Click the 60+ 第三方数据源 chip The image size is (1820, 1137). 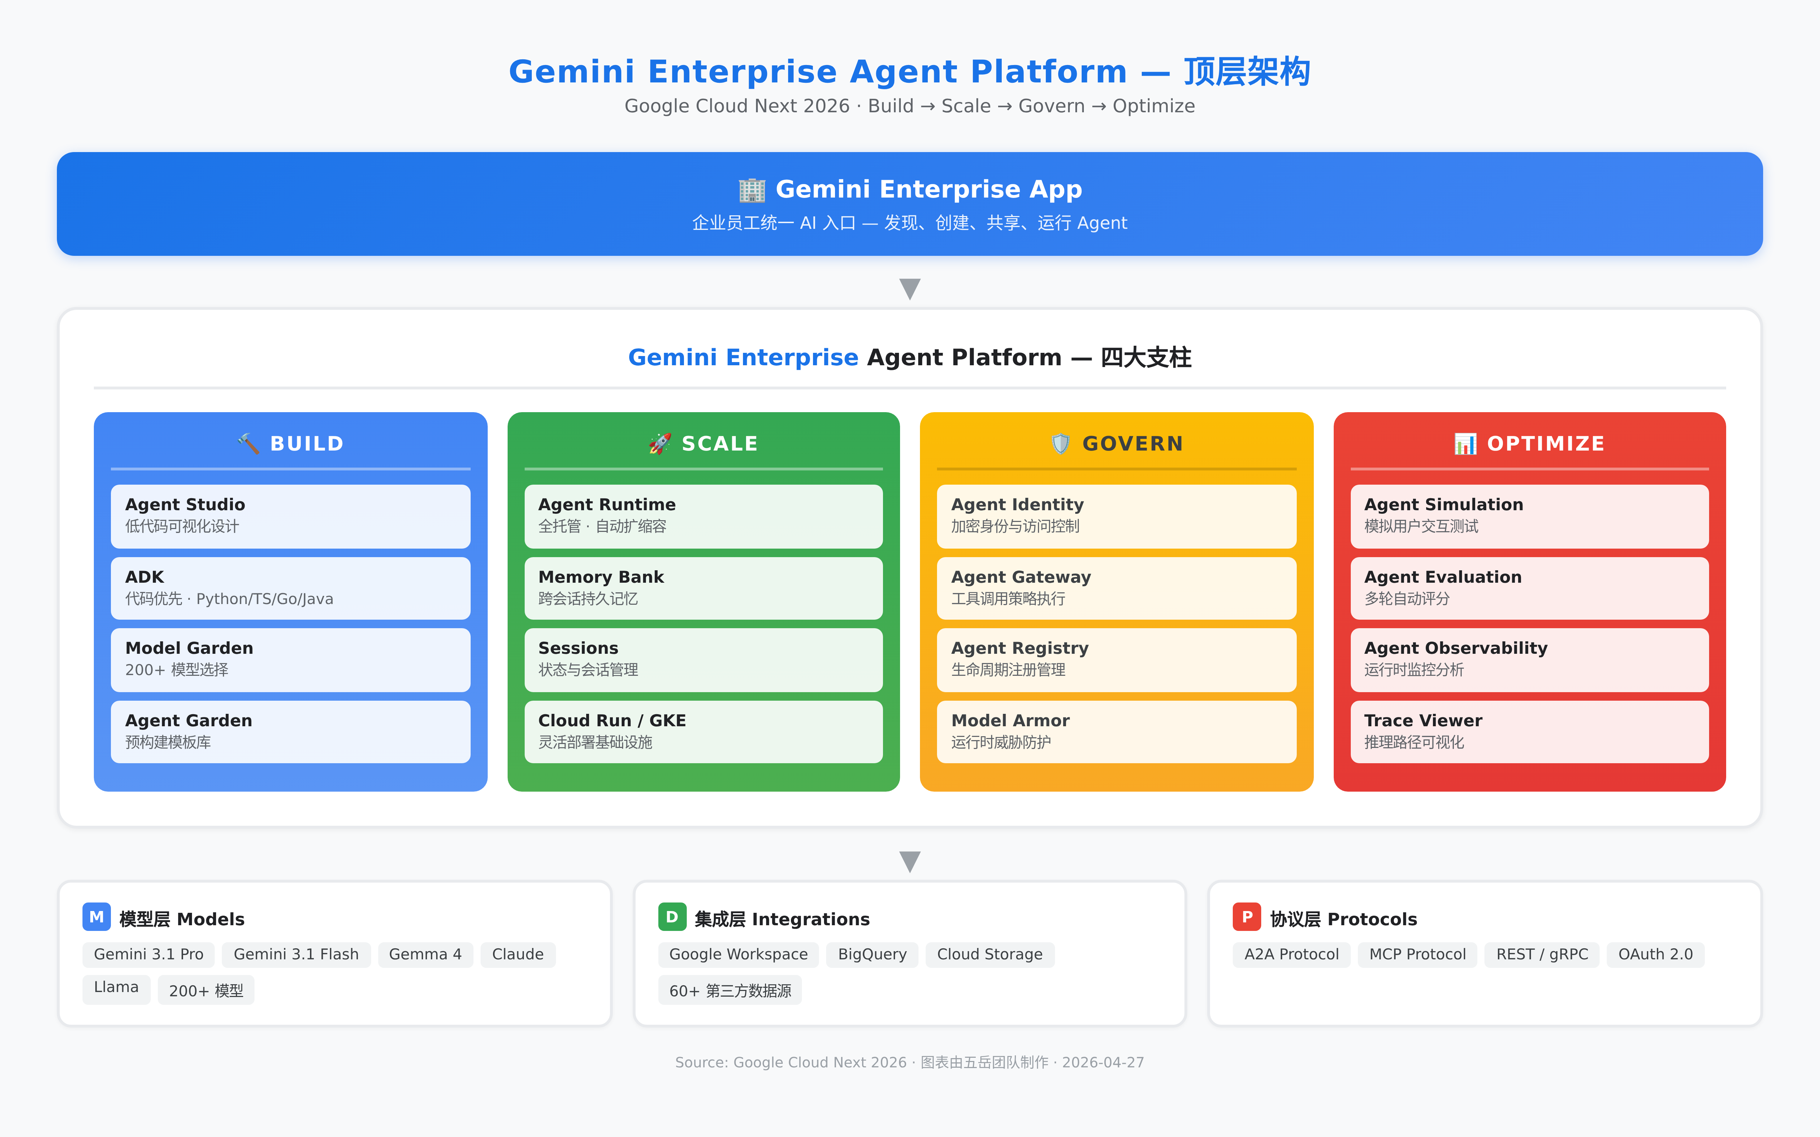(x=729, y=990)
